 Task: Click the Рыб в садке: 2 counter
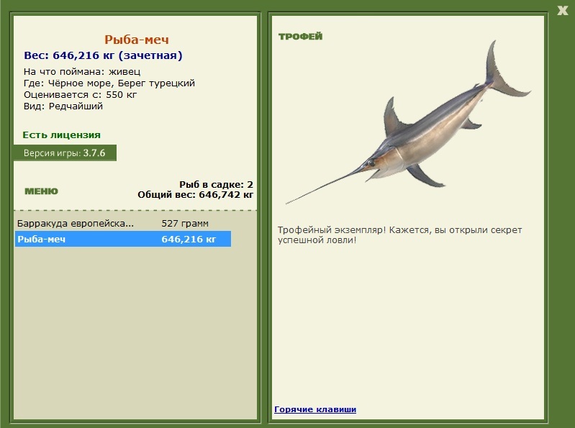click(216, 184)
